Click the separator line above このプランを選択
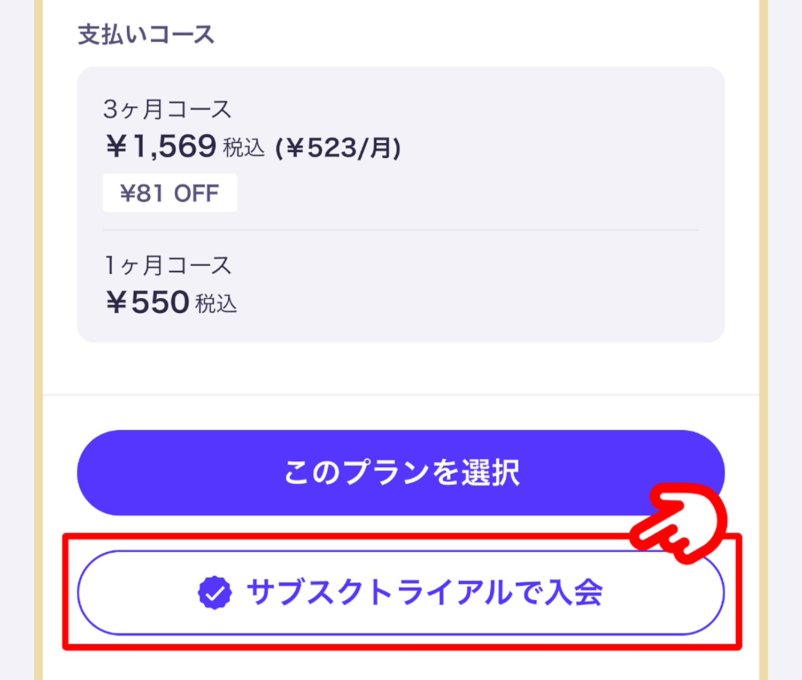This screenshot has height=680, width=802. tap(401, 395)
